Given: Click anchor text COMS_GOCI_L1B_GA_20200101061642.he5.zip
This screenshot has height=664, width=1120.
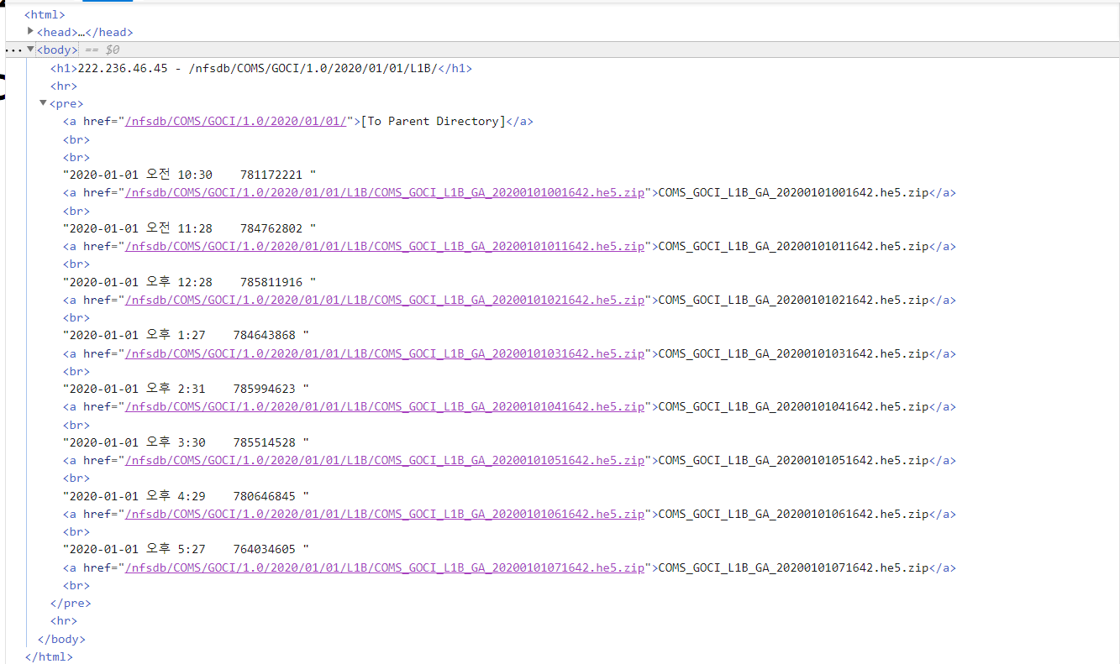Looking at the screenshot, I should (x=793, y=515).
